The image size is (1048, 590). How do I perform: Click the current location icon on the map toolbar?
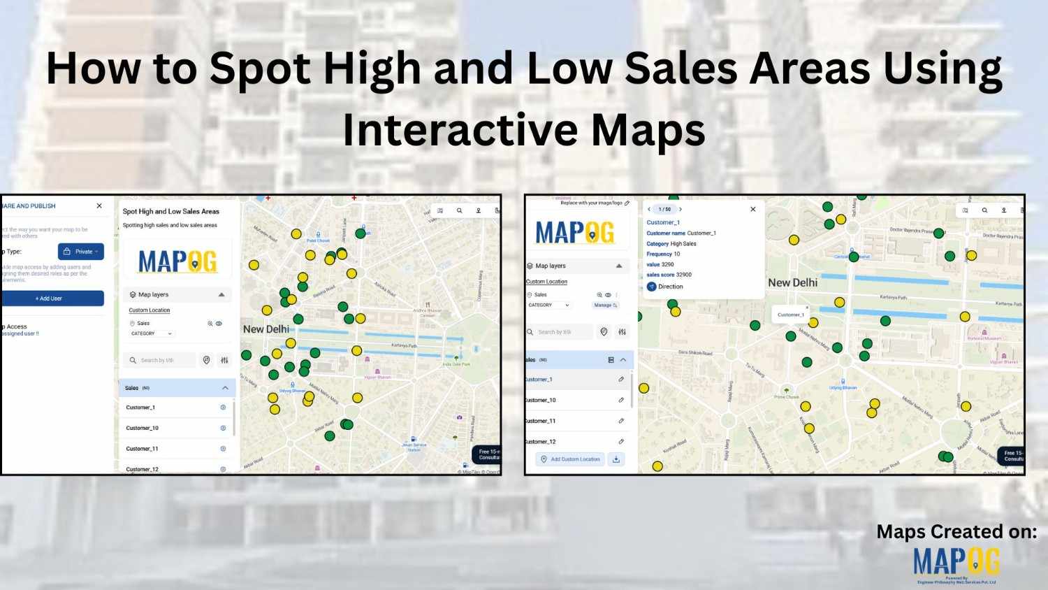[x=478, y=210]
